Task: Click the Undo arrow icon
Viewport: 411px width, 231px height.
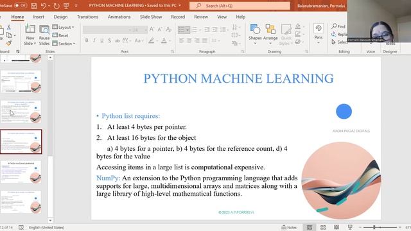Action: [44, 6]
